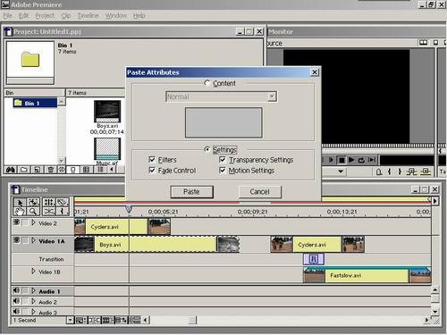This screenshot has height=335, width=447.
Task: Select the Rolling Edit tool in Timeline
Action: pos(49,203)
